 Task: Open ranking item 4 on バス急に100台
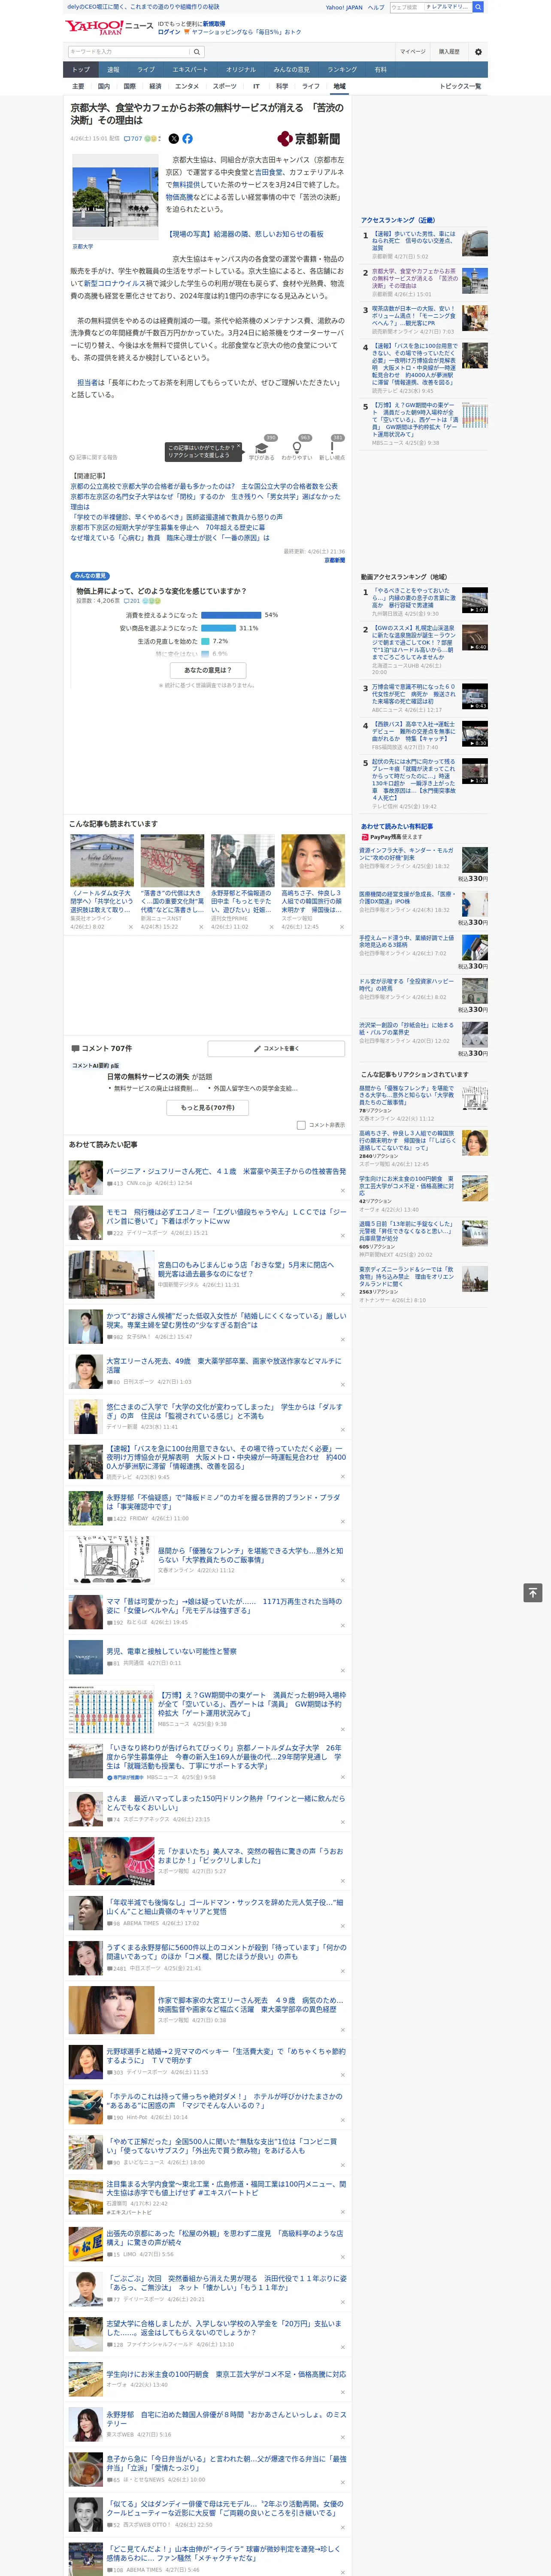[x=415, y=364]
